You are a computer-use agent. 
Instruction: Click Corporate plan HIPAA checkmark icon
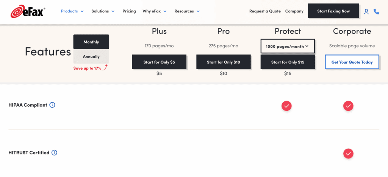[x=348, y=106]
